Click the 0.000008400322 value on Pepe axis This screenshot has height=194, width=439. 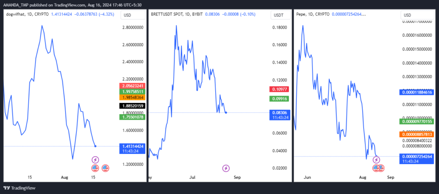tap(417, 141)
